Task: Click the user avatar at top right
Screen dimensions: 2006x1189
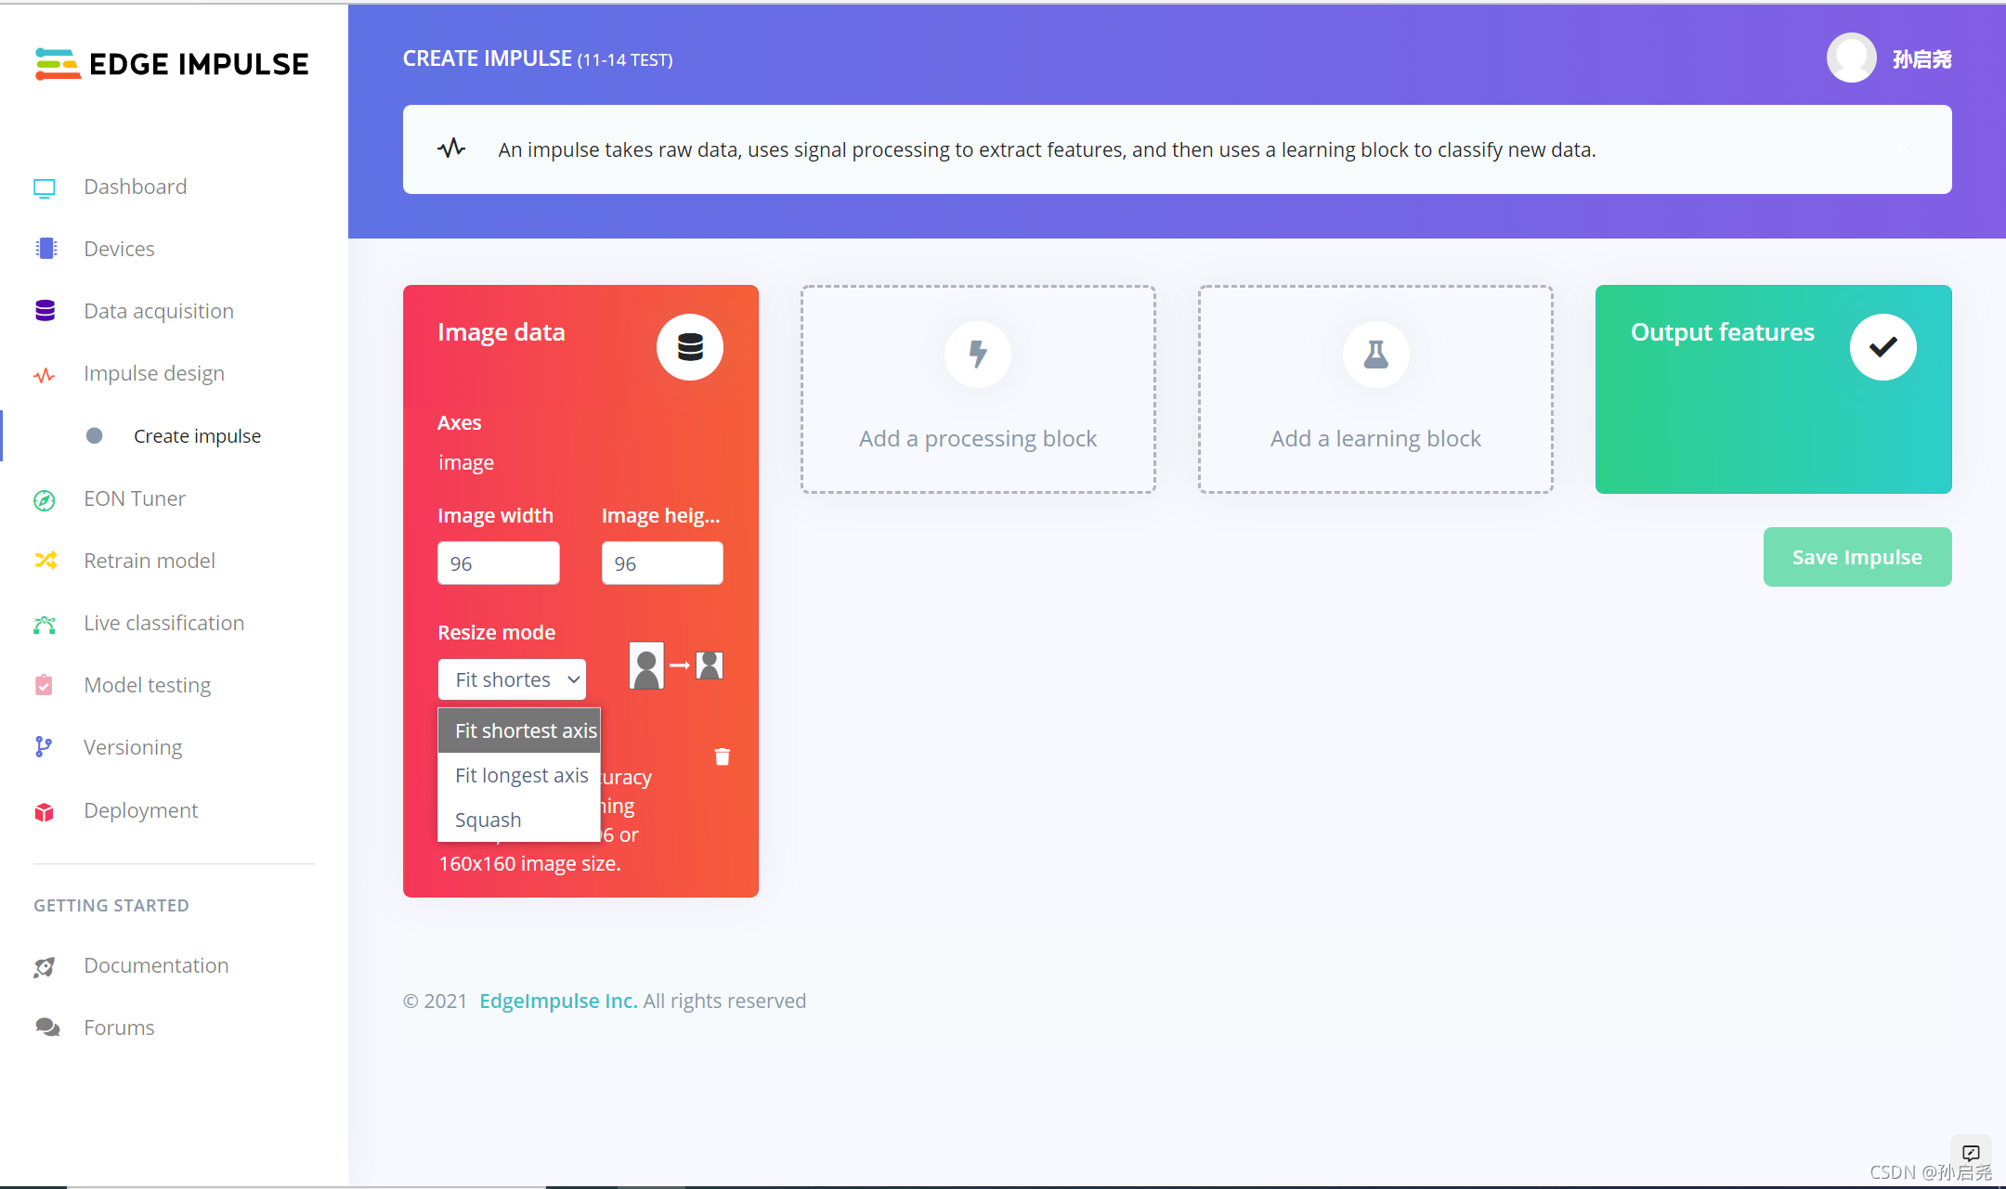Action: pos(1851,58)
